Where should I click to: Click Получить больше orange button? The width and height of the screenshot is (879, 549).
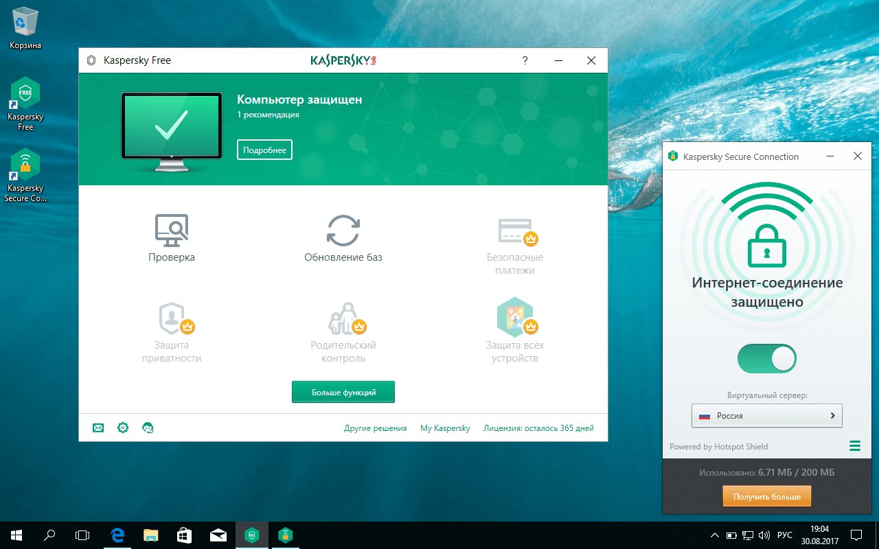pyautogui.click(x=767, y=496)
